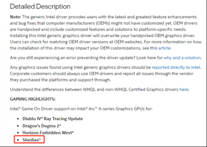Click the 'Intel Game On Driver support' line
207x147 pixels.
coord(81,109)
